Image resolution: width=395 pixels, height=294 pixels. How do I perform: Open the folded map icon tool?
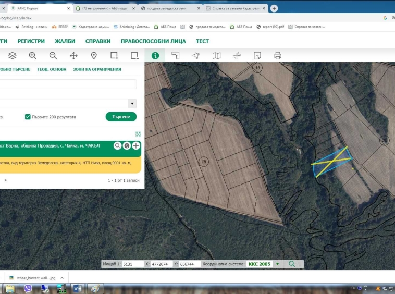[216, 56]
